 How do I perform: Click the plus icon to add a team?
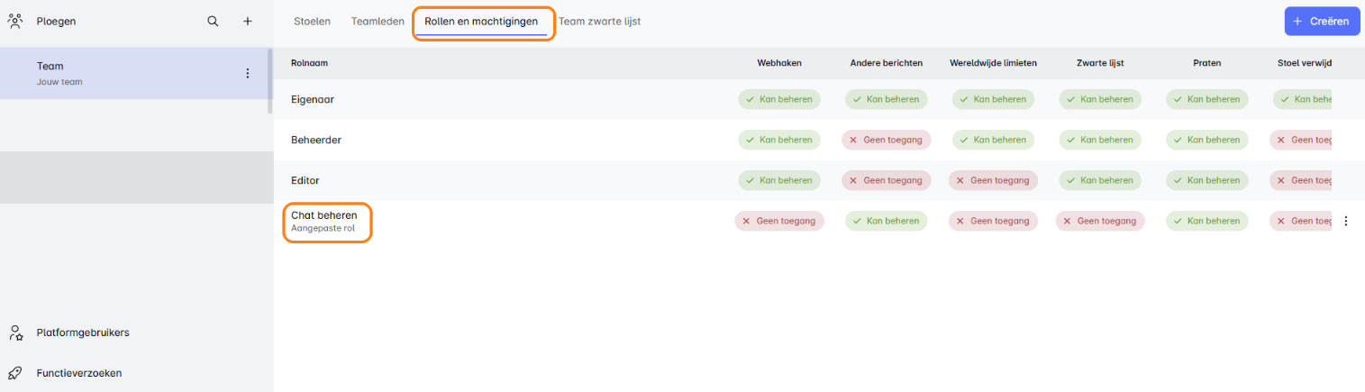248,22
